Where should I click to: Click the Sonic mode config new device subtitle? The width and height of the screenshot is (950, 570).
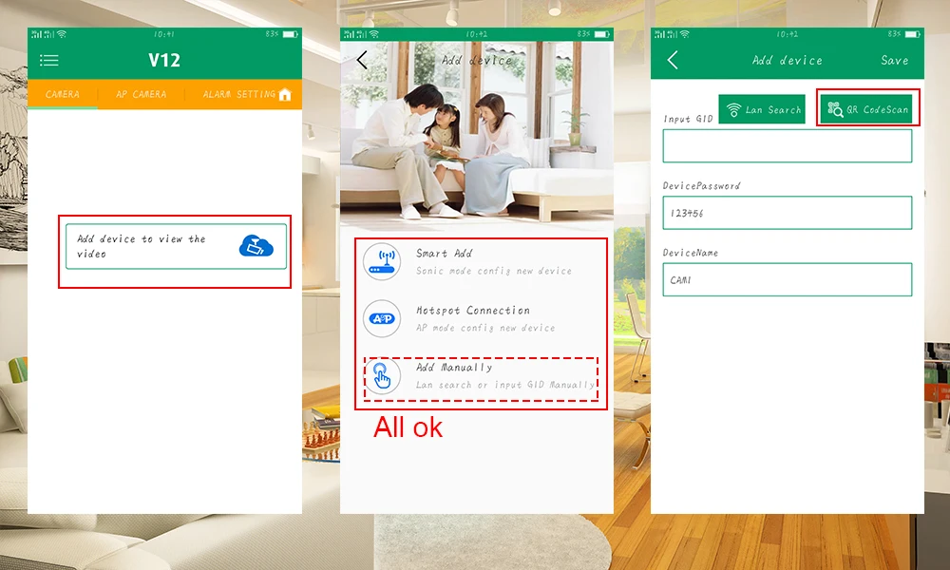click(x=494, y=271)
